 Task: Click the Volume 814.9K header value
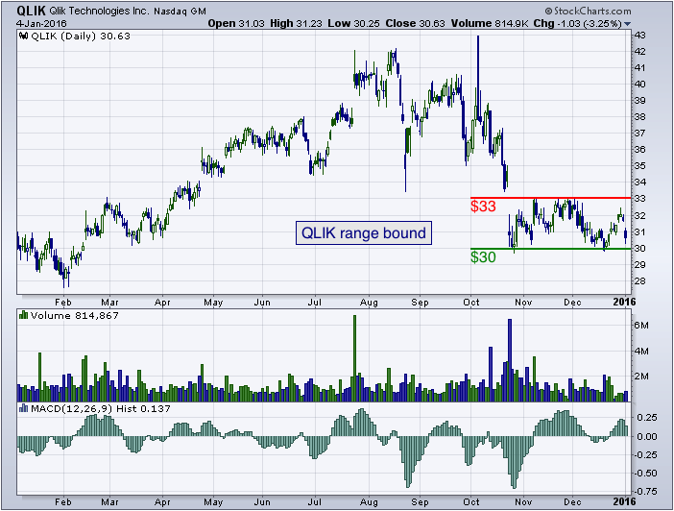489,24
